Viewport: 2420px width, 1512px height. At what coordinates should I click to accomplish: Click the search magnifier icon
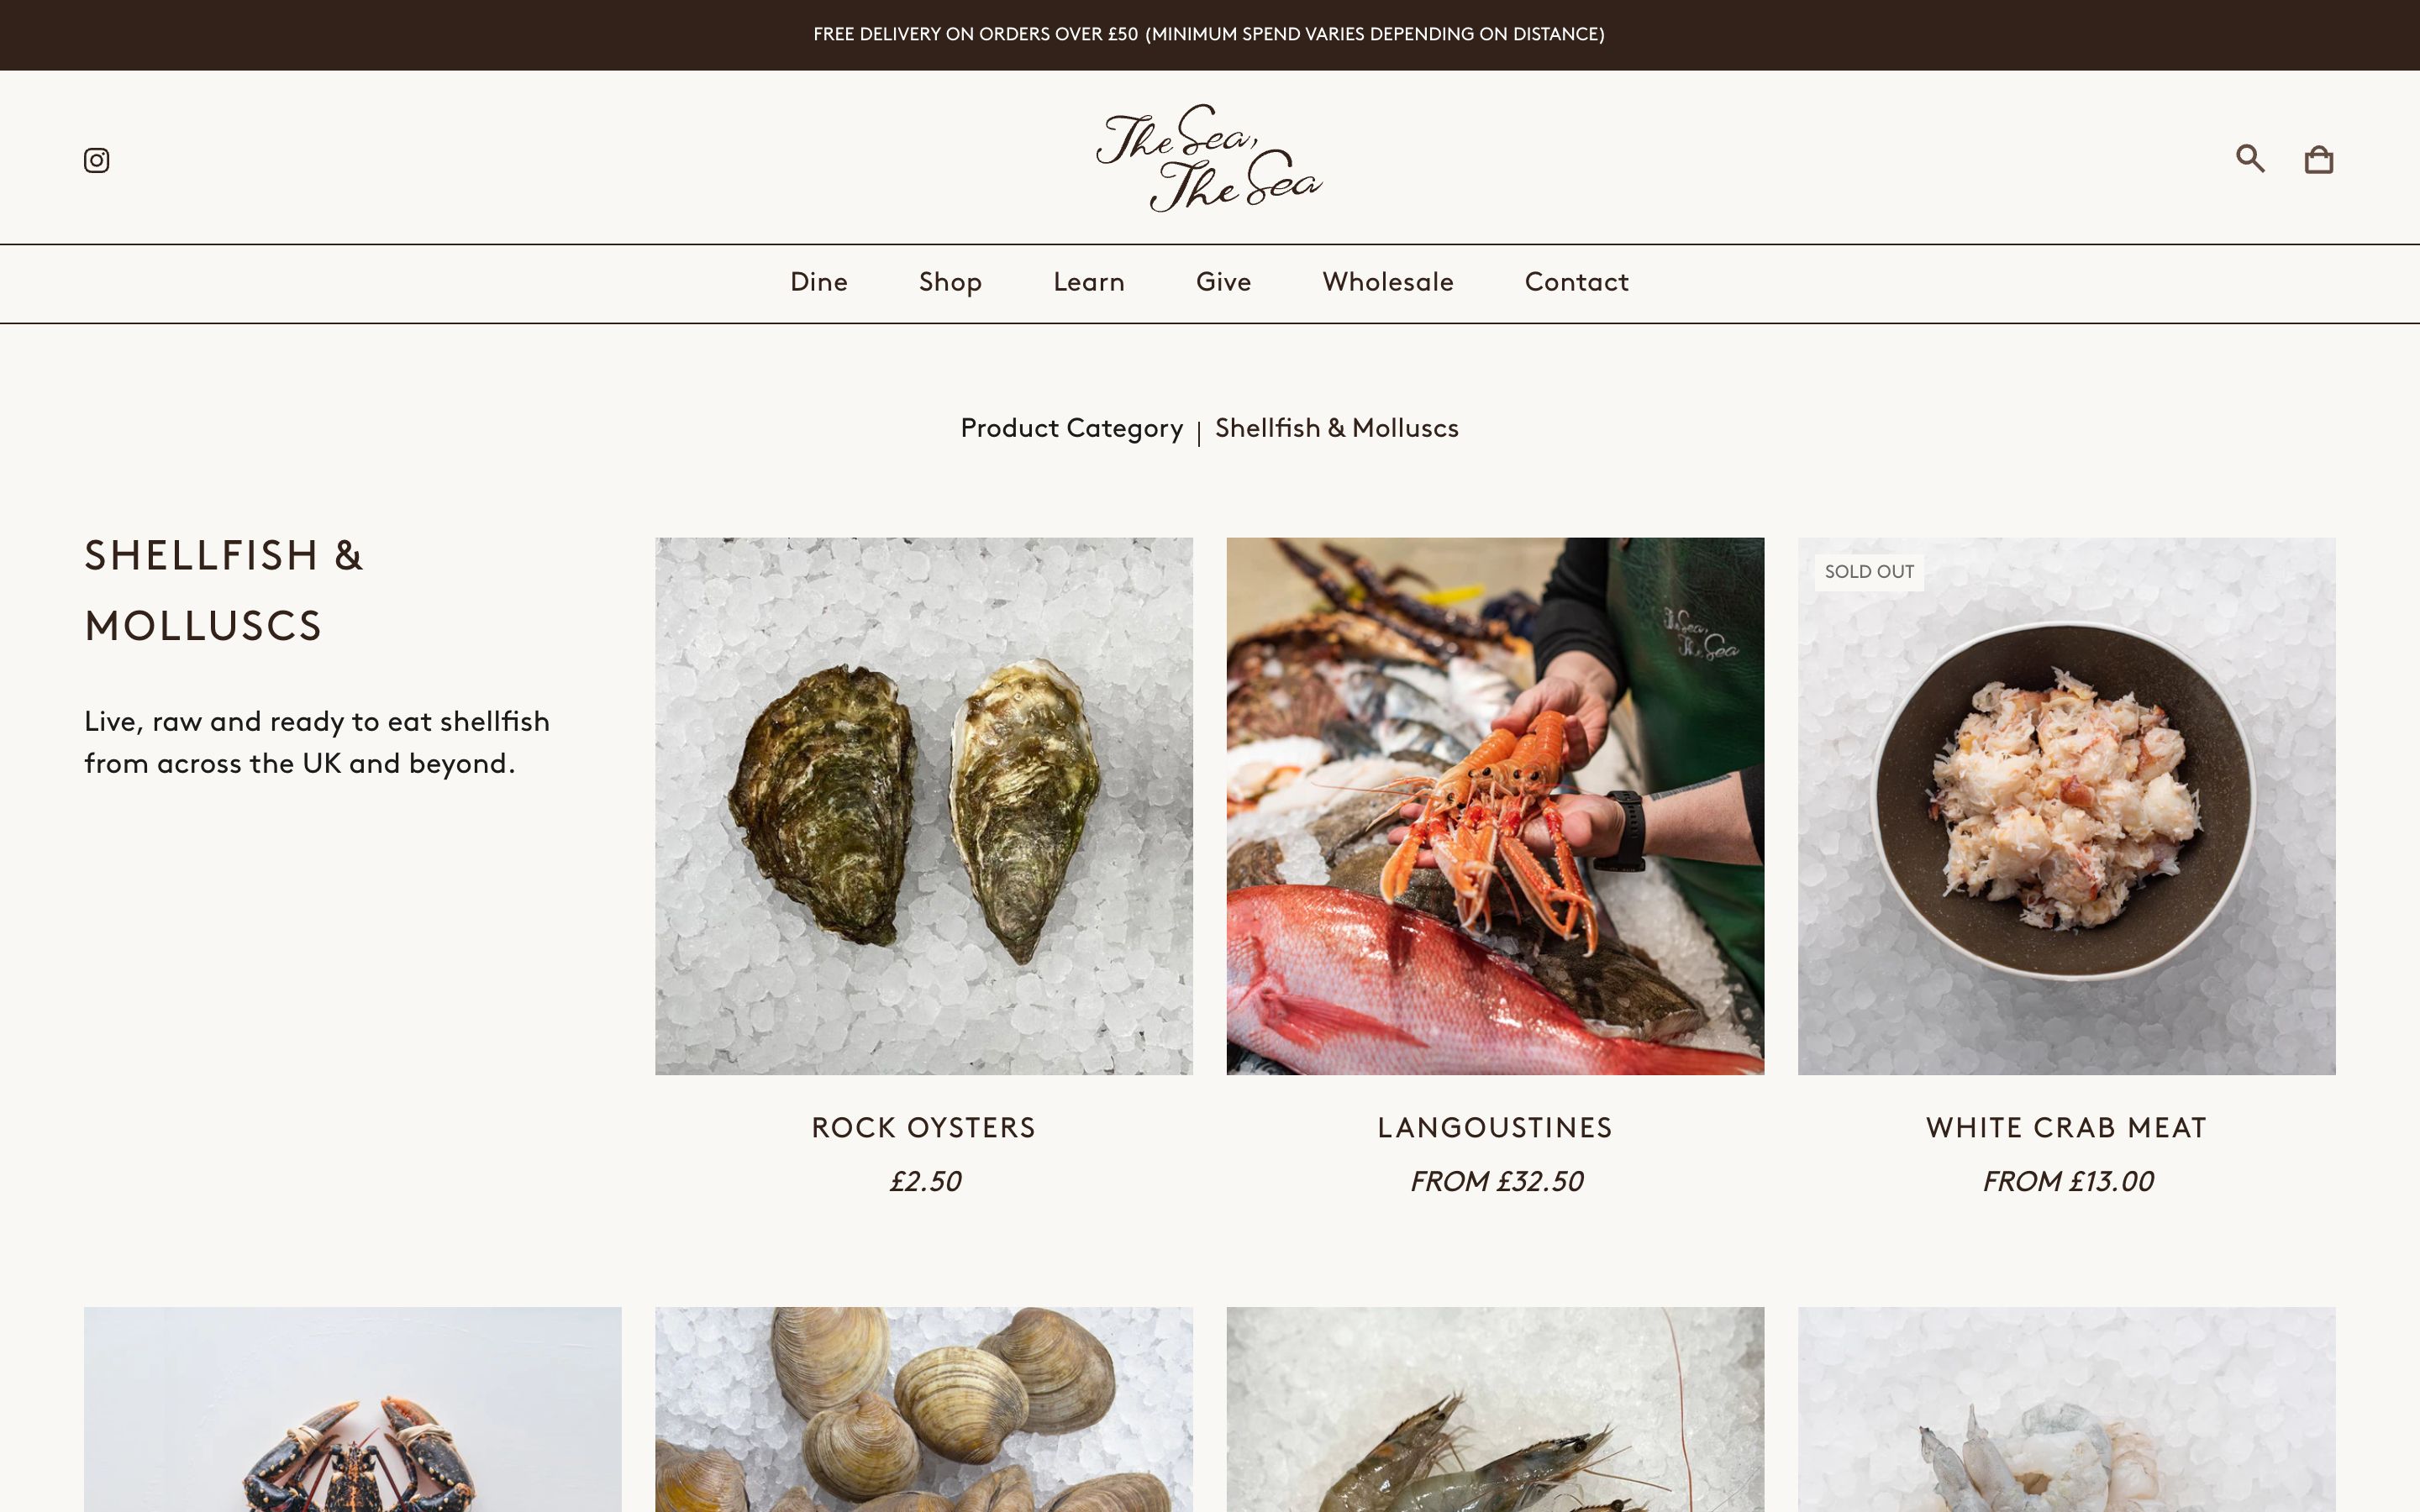tap(2250, 158)
